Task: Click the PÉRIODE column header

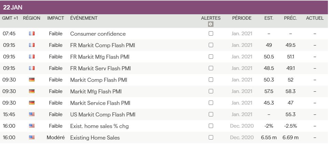Action: click(x=242, y=18)
